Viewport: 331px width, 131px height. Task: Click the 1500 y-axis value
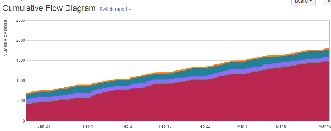[20, 61]
